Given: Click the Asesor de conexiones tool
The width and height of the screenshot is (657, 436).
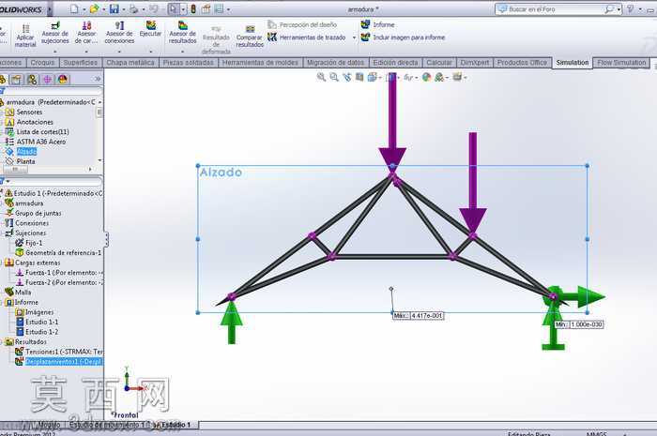Looking at the screenshot, I should (119, 32).
